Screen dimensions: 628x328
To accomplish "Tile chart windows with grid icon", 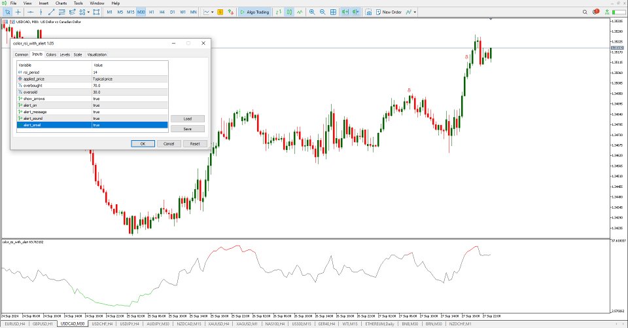I will tap(333, 12).
